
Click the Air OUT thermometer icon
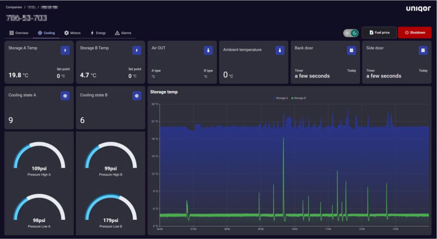point(208,51)
